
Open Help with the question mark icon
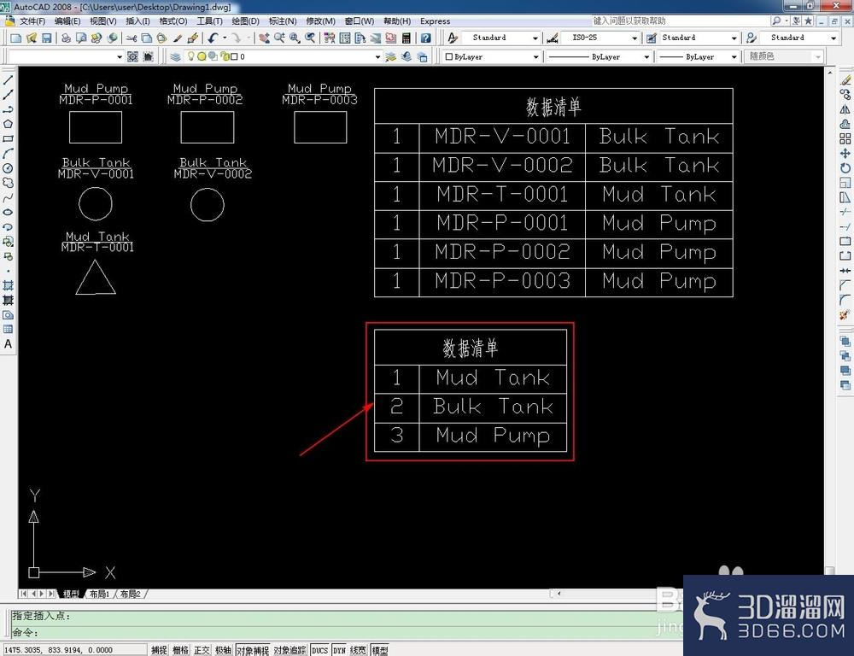coord(426,38)
